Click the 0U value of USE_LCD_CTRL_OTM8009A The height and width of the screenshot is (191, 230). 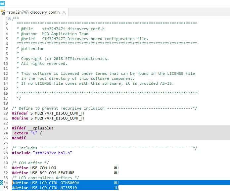click(x=116, y=183)
